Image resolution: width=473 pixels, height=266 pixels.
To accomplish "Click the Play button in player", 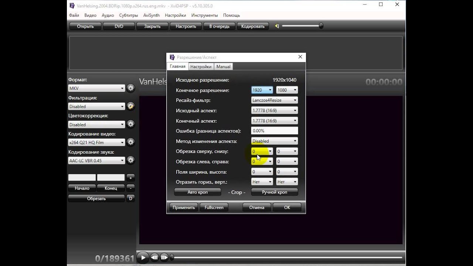I will coord(143,258).
